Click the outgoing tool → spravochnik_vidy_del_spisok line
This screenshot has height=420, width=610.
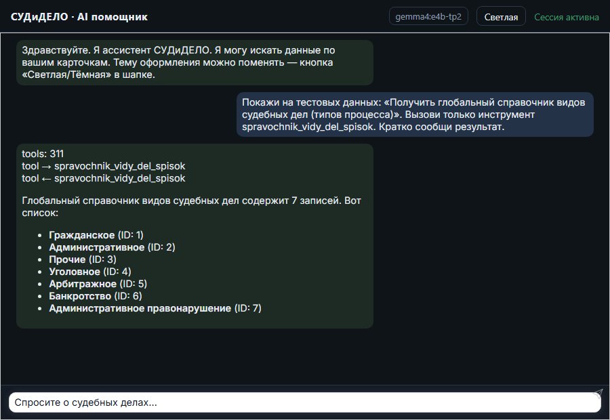104,166
